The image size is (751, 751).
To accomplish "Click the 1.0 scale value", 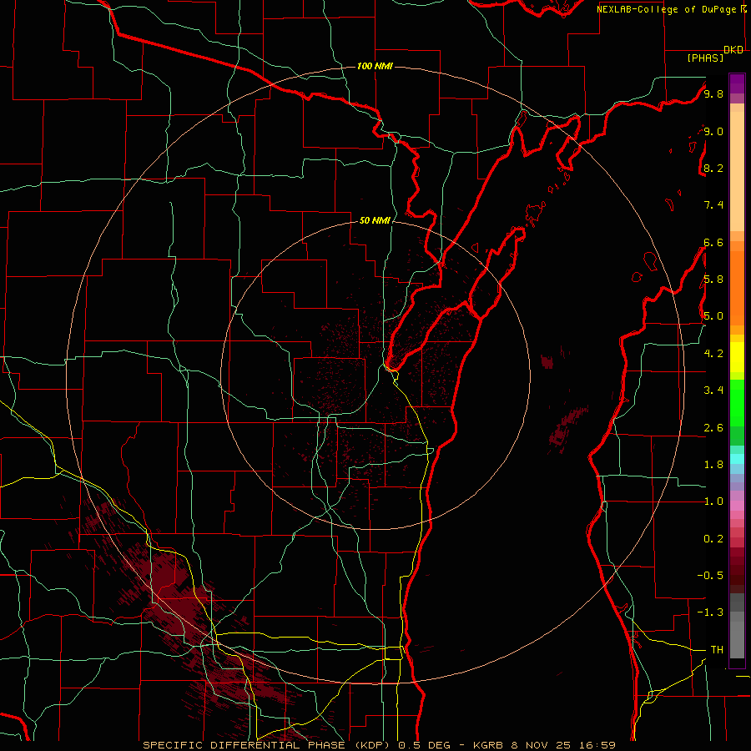I will tap(713, 502).
